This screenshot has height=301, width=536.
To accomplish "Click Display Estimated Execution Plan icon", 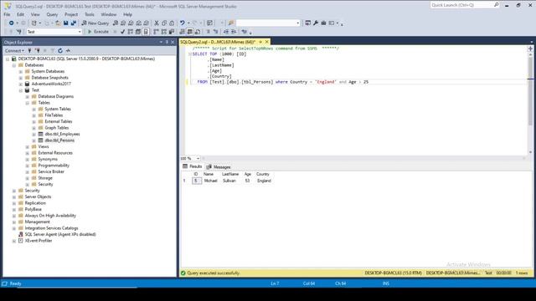I will coord(131,32).
